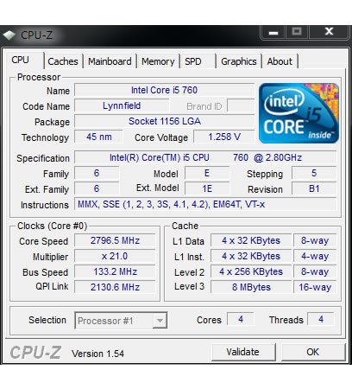The image size is (352, 389).
Task: Click the Bus Speed value 133.2 MHz
Action: [x=115, y=271]
